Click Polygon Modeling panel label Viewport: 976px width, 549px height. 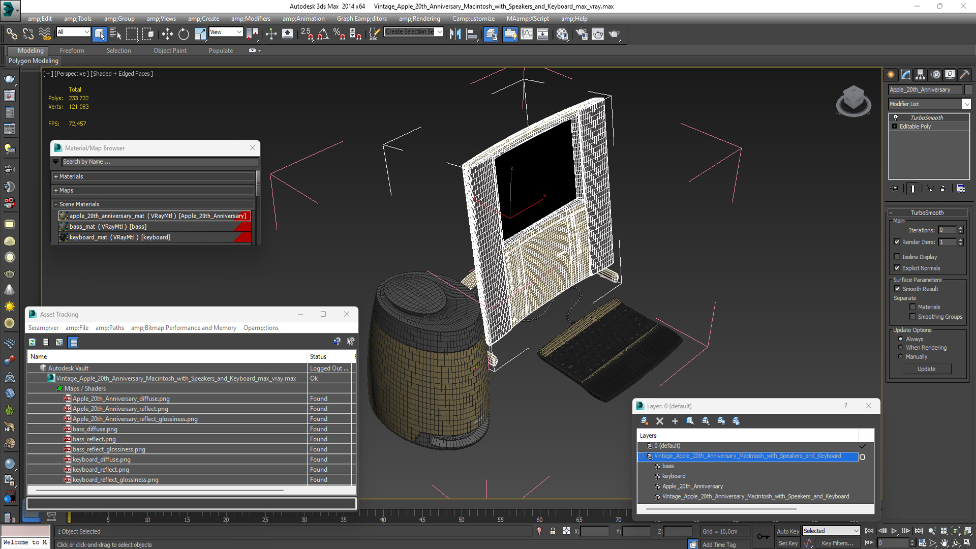[x=34, y=61]
